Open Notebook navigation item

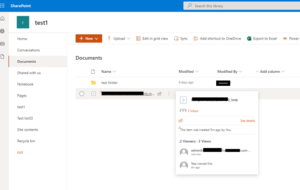pyautogui.click(x=25, y=84)
